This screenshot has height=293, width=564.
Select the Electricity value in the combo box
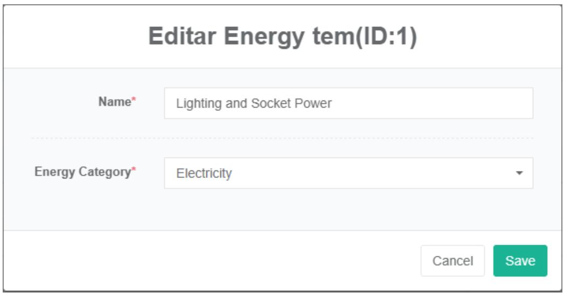(204, 174)
